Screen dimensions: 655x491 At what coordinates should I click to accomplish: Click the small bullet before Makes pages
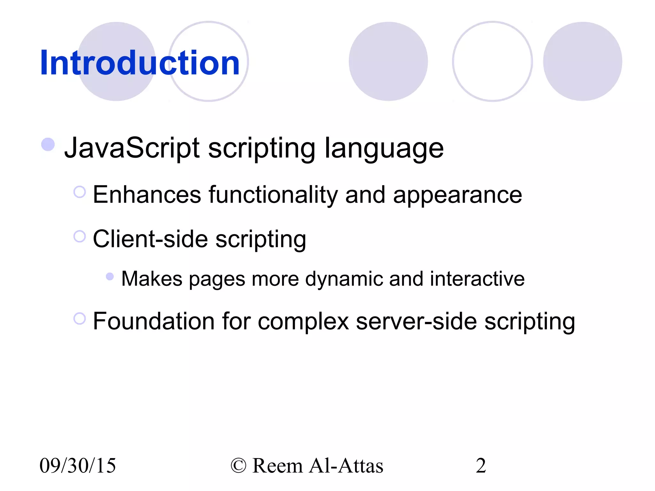(x=110, y=277)
